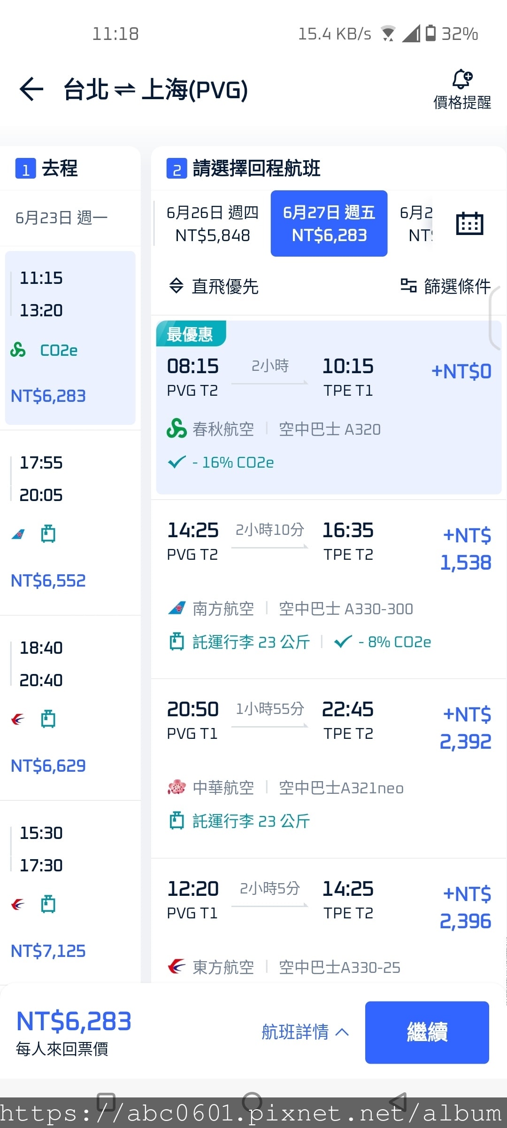The height and width of the screenshot is (1128, 507).
Task: Open the price alert bell
Action: coord(462,80)
